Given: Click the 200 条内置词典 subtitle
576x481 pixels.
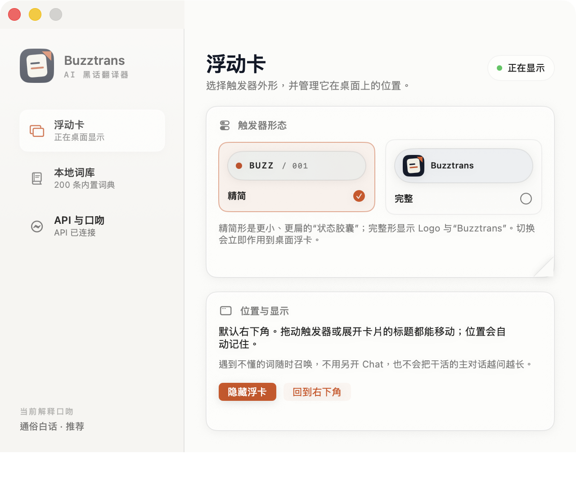Looking at the screenshot, I should [x=85, y=185].
